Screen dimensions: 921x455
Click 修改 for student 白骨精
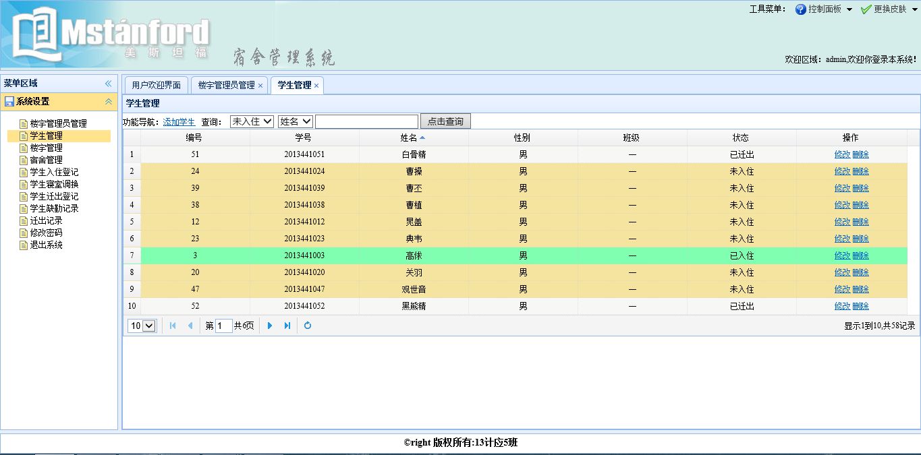pos(842,154)
